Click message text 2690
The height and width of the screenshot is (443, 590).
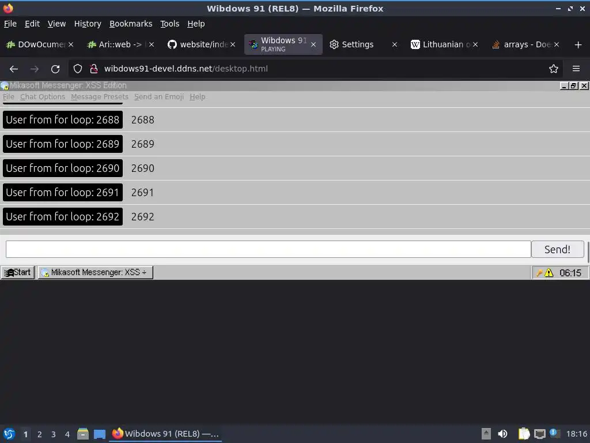[143, 168]
